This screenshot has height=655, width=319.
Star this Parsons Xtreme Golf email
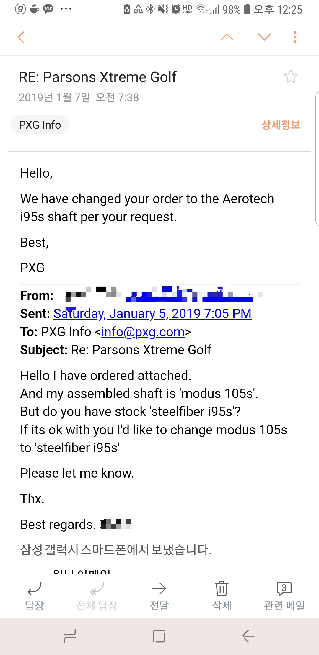point(291,77)
